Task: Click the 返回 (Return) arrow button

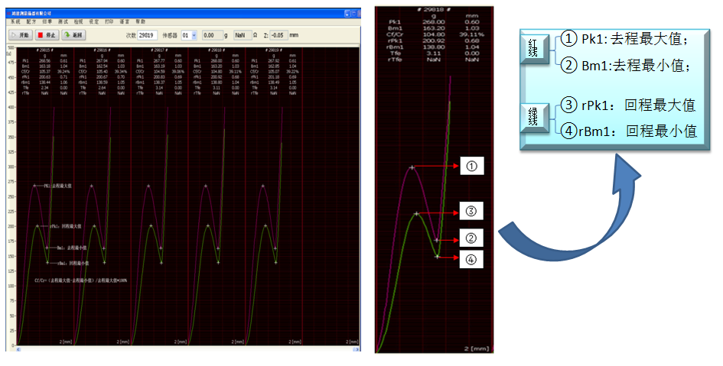Action: tap(74, 35)
